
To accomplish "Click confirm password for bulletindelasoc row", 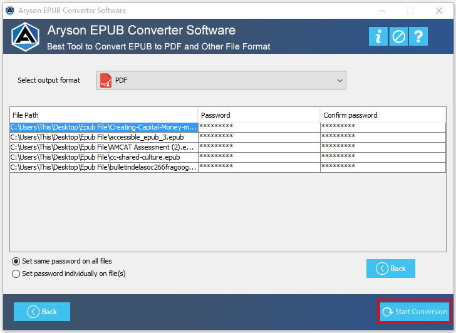I will point(383,167).
